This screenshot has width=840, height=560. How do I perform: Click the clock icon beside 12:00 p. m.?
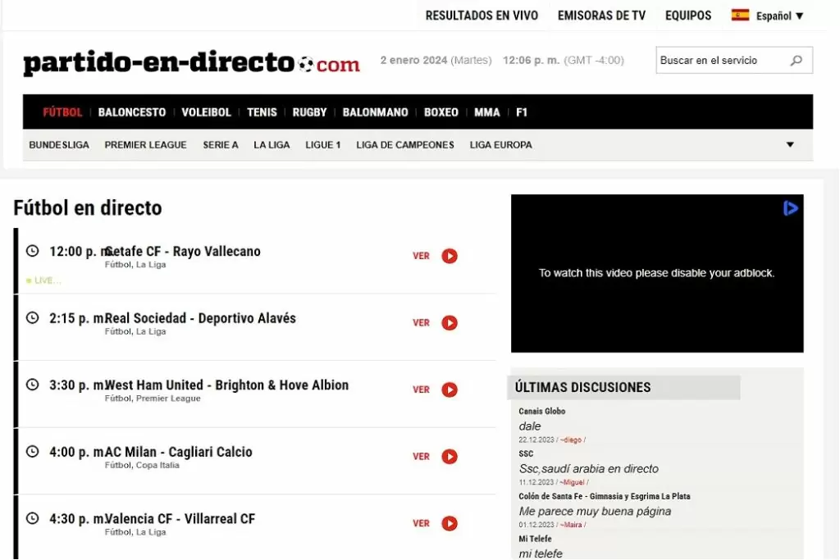point(33,251)
